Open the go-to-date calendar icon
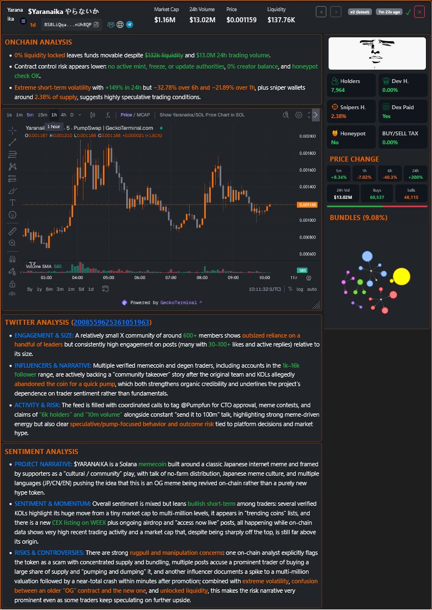 [x=105, y=289]
